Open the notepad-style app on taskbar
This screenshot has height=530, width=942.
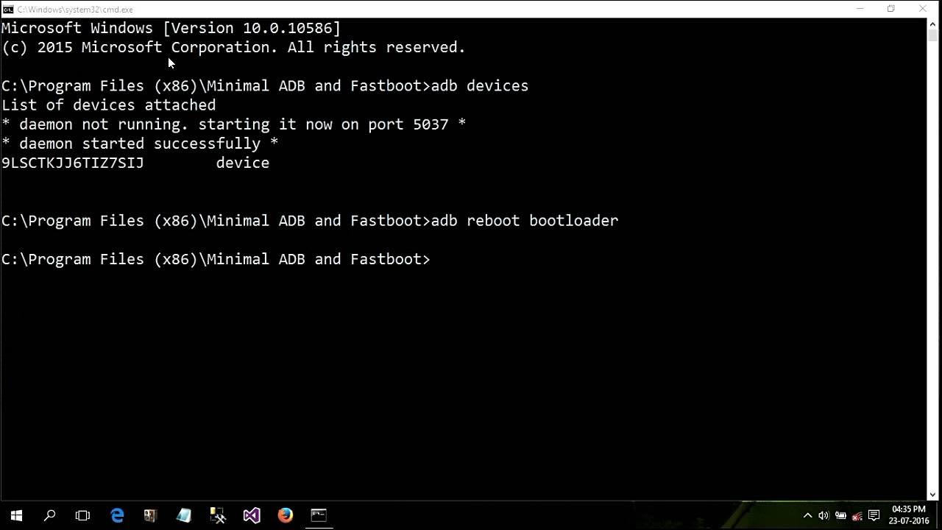tap(184, 515)
